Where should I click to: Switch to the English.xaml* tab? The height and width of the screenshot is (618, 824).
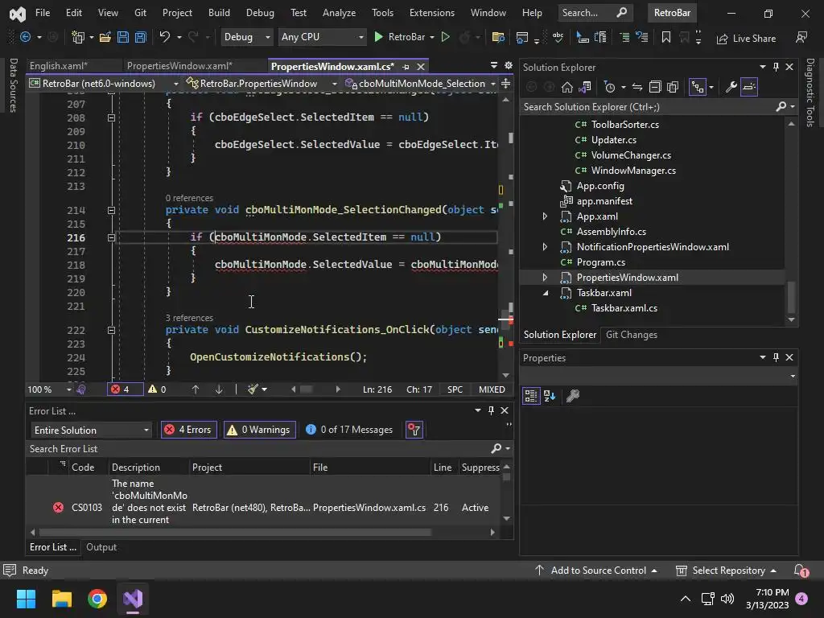point(58,66)
